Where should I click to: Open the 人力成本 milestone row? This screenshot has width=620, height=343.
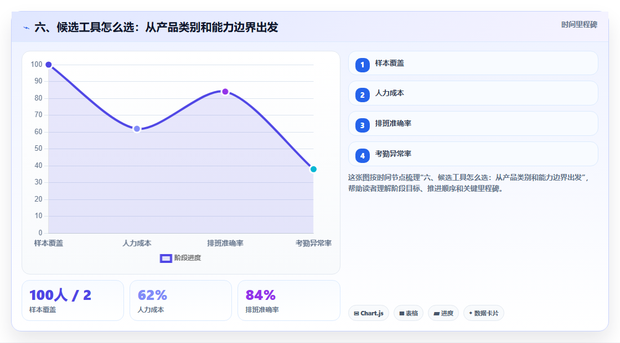pyautogui.click(x=473, y=93)
